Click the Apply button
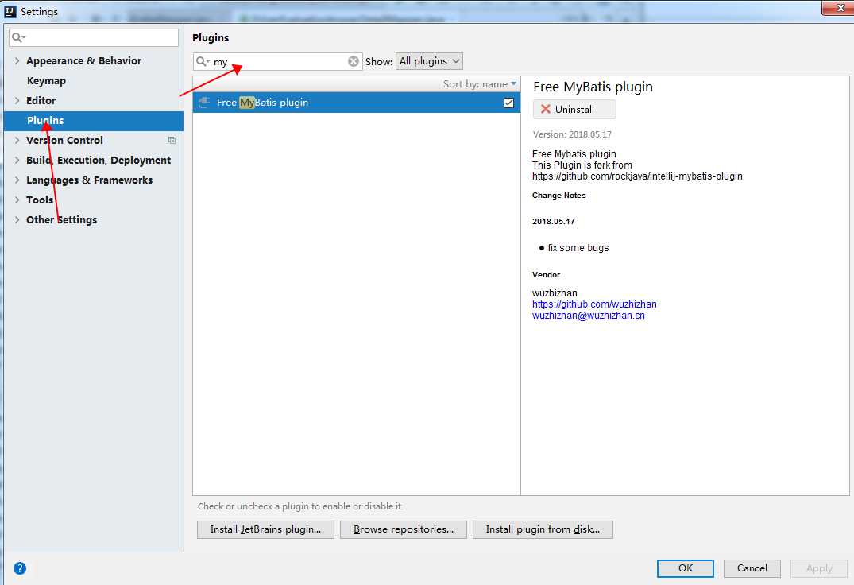Screen dimensions: 854x585 click(819, 568)
